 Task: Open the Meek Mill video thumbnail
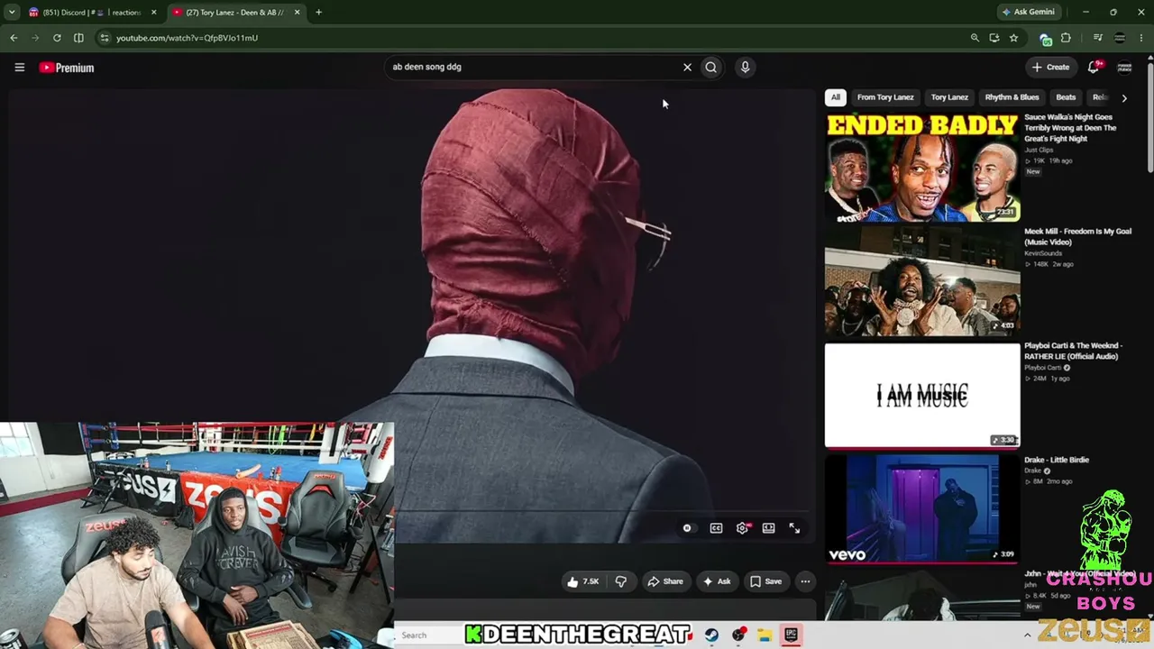click(x=922, y=281)
